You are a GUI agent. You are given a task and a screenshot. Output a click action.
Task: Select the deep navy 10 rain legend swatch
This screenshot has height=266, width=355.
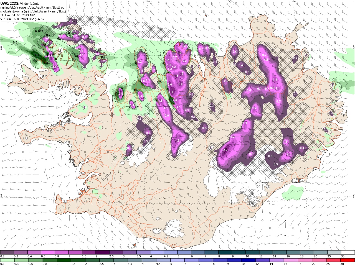(x=248, y=260)
